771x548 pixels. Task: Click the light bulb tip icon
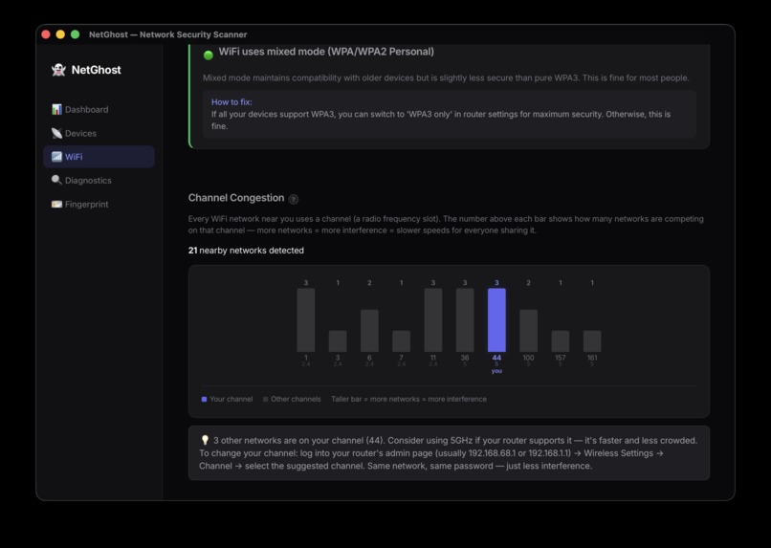[205, 440]
